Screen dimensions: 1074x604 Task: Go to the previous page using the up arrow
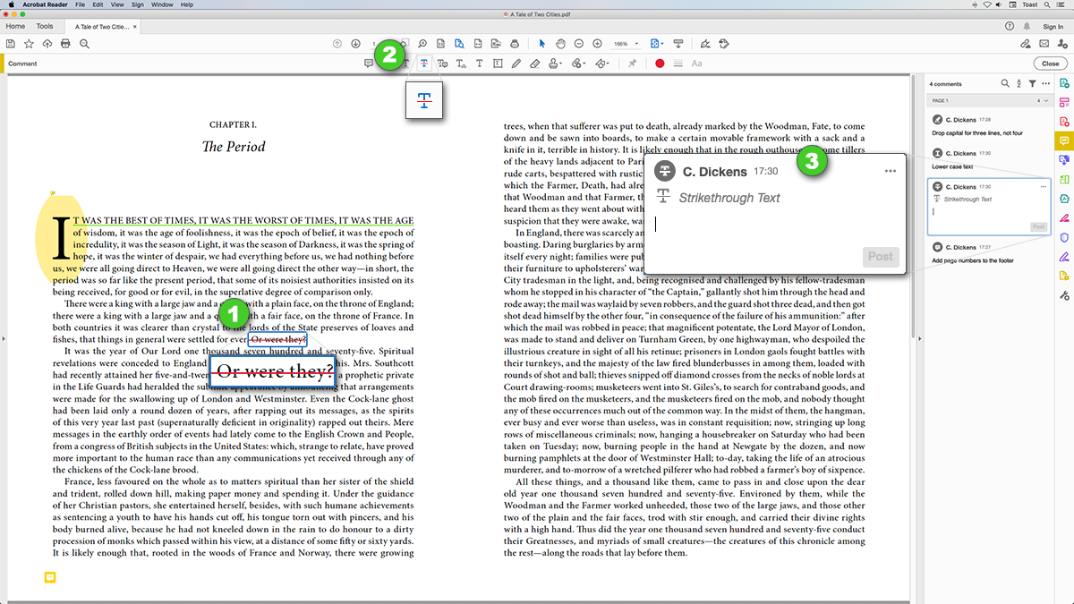(337, 44)
